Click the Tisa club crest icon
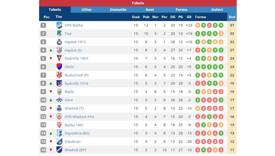 [x=59, y=33]
